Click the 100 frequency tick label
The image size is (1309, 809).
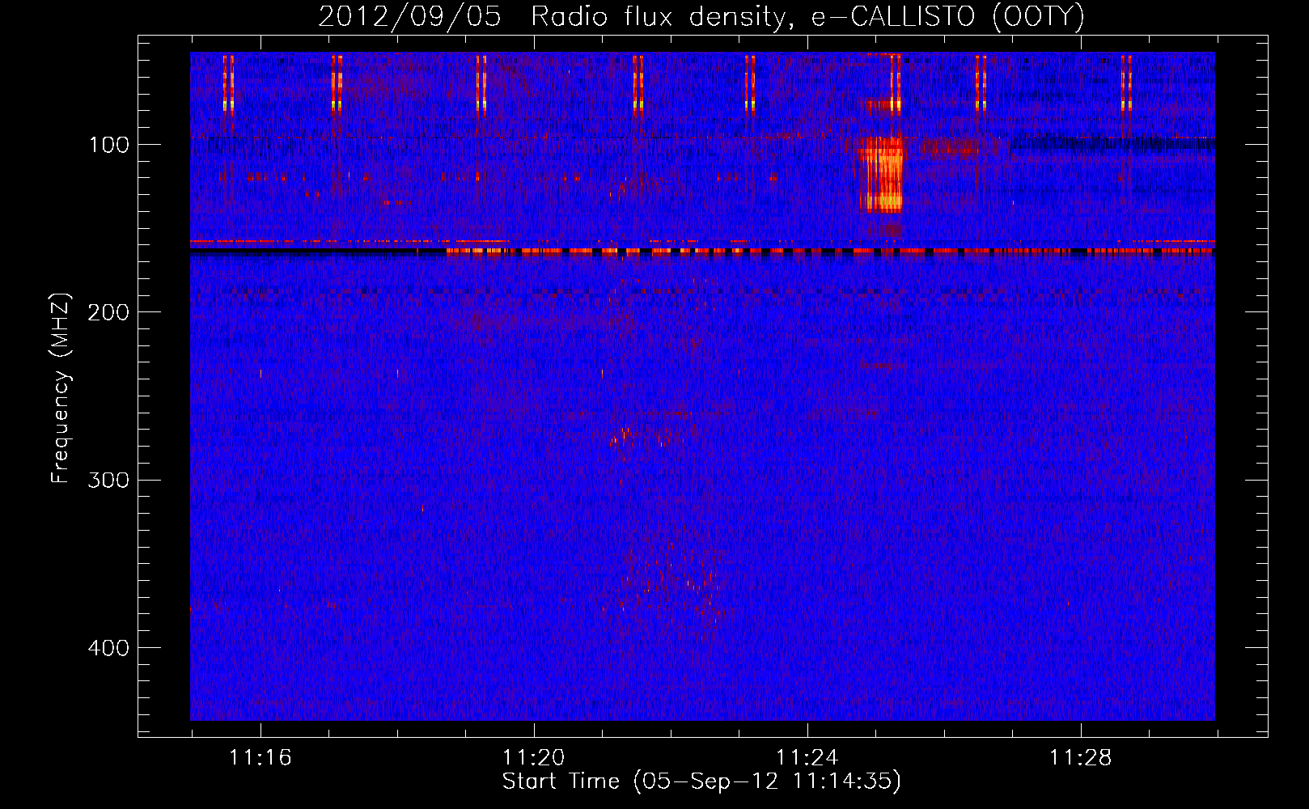109,145
